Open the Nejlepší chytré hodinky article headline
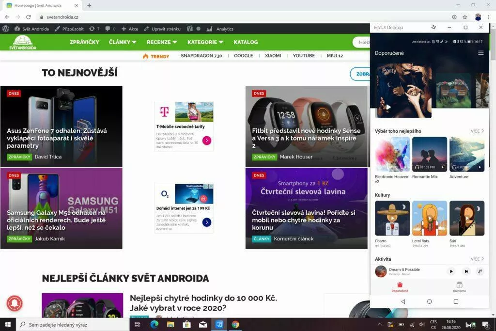 (x=203, y=303)
